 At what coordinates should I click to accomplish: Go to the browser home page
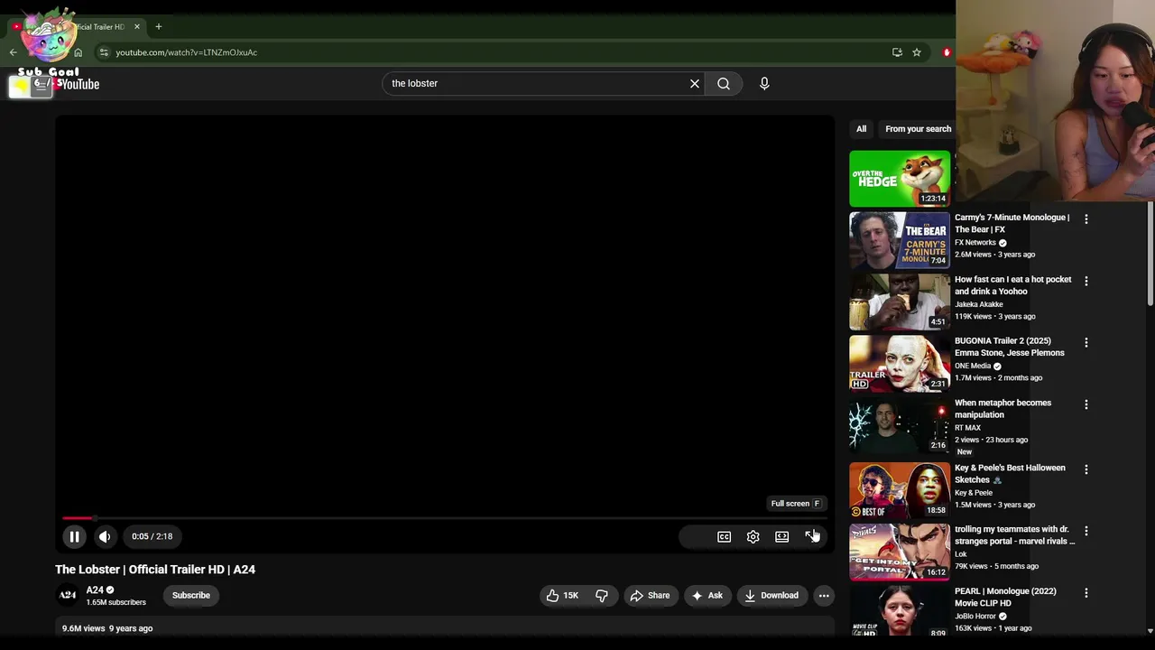pos(78,52)
